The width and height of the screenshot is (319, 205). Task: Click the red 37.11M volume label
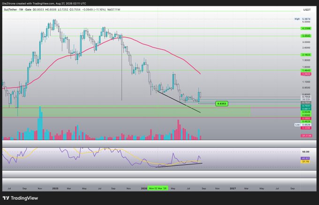(x=306, y=136)
